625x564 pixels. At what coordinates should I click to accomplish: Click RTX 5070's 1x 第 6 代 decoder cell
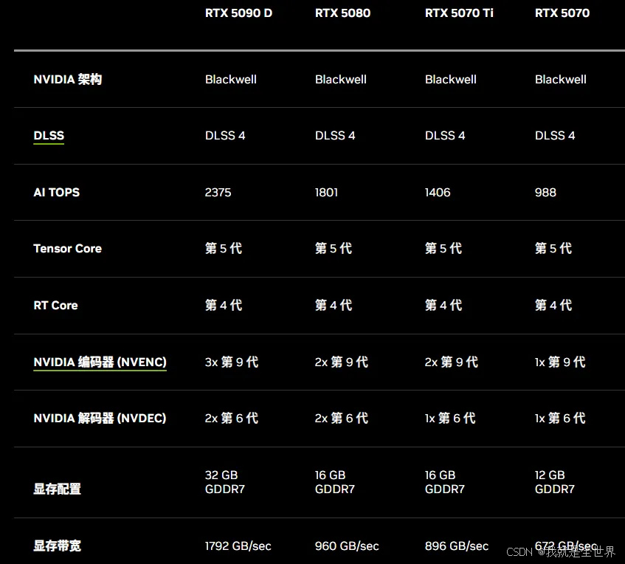point(560,419)
